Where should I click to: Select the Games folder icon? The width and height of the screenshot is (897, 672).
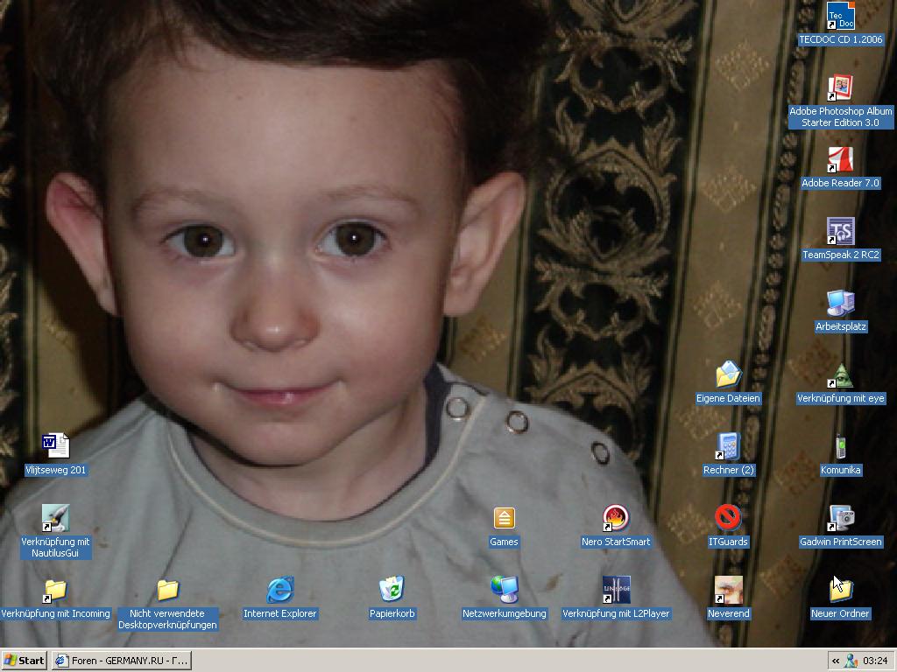504,519
